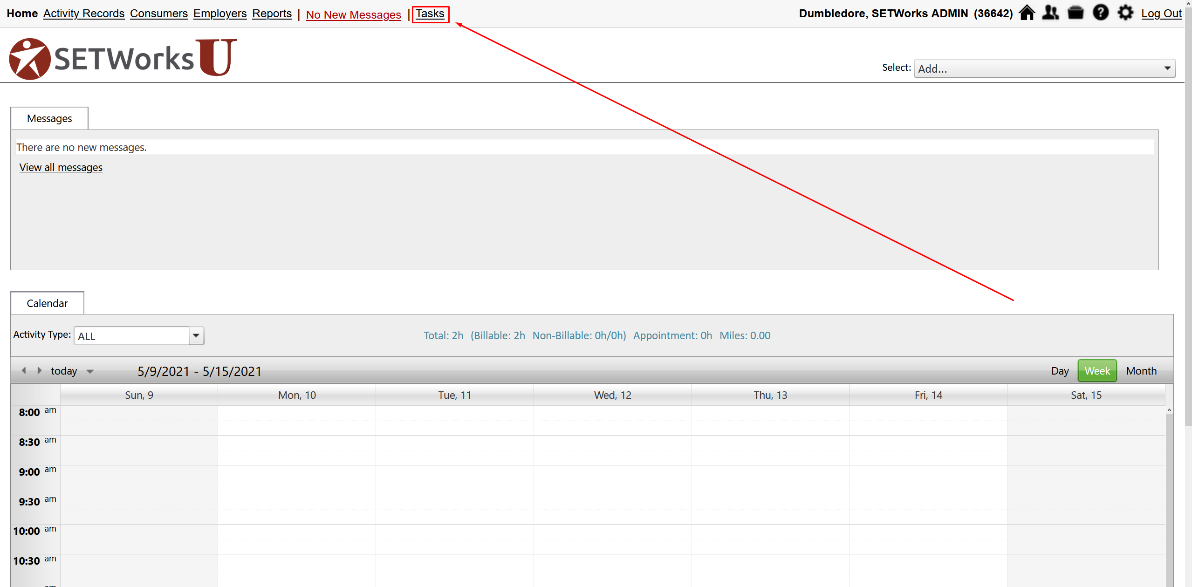Open the settings gear icon
This screenshot has width=1192, height=587.
click(1125, 13)
